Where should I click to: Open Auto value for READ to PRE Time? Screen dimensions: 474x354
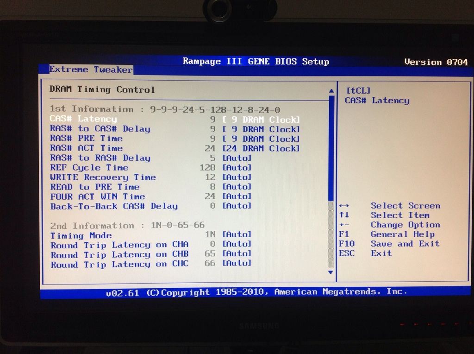click(237, 187)
